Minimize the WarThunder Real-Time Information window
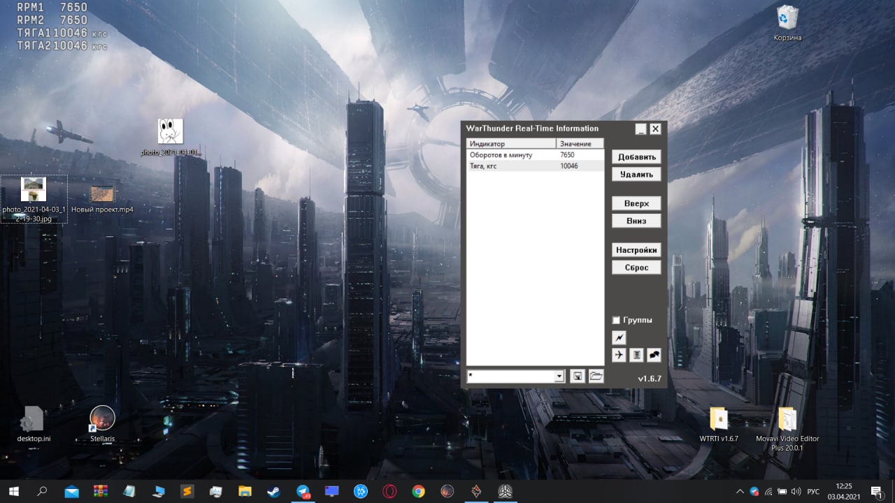The width and height of the screenshot is (895, 503). (x=640, y=129)
